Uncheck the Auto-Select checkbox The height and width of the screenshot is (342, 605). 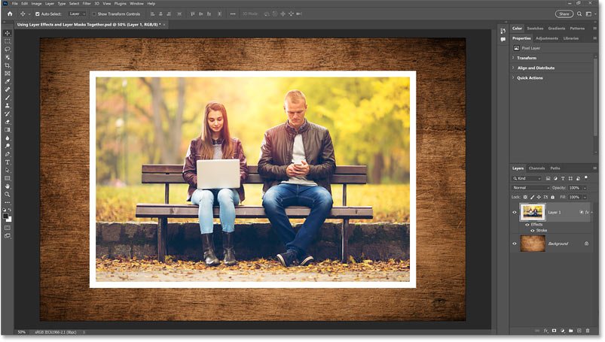(x=38, y=14)
